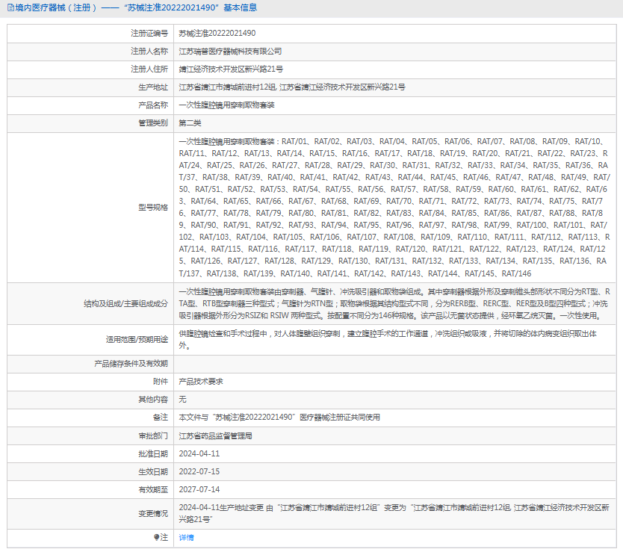Select expiry date 2027-07-14

[199, 489]
